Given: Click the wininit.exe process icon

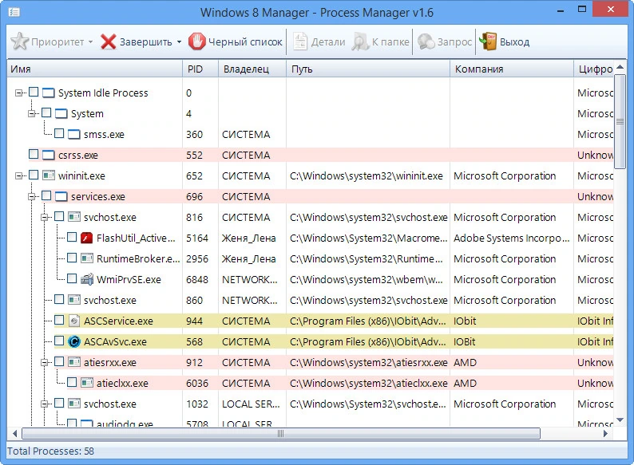Looking at the screenshot, I should point(49,175).
